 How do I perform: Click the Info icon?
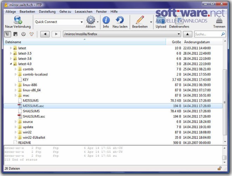106,20
